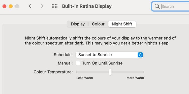The width and height of the screenshot is (189, 94).
Task: Click the blue up-down arrows on Schedule
Action: point(140,55)
